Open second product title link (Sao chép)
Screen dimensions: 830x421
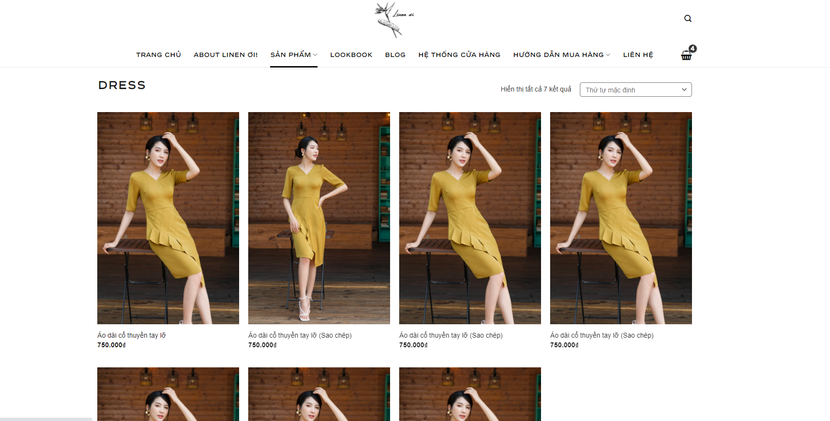[300, 335]
